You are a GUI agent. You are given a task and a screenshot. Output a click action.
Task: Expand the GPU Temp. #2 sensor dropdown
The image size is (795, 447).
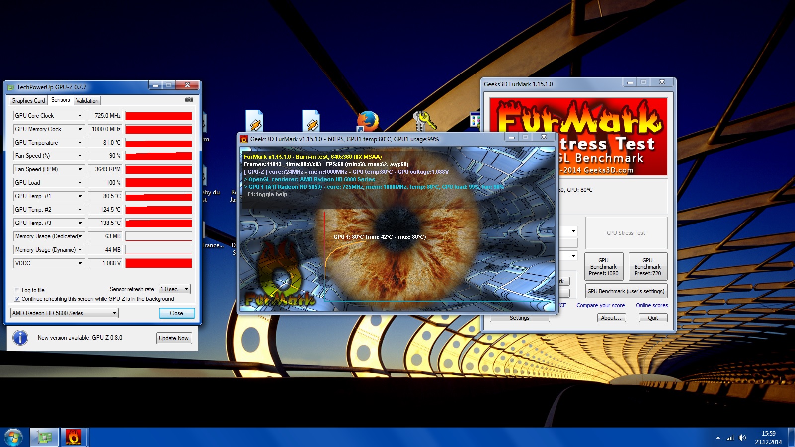tap(80, 210)
